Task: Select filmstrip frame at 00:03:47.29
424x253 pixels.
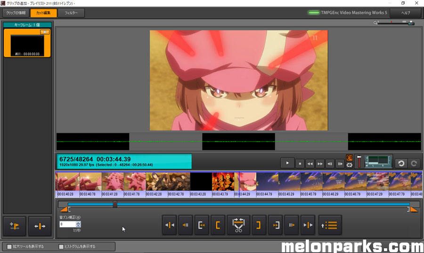Action: pos(377,182)
